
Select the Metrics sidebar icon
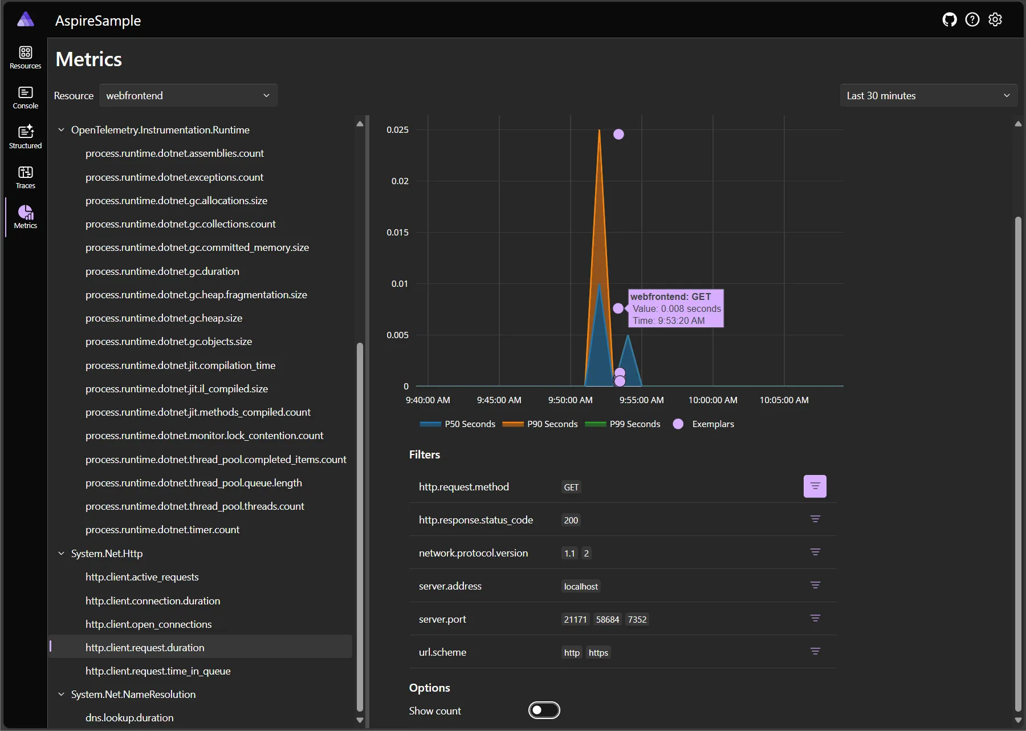pyautogui.click(x=25, y=217)
